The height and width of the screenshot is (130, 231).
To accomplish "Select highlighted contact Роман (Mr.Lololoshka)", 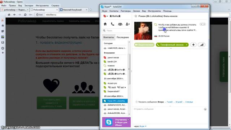I will pos(115,101).
